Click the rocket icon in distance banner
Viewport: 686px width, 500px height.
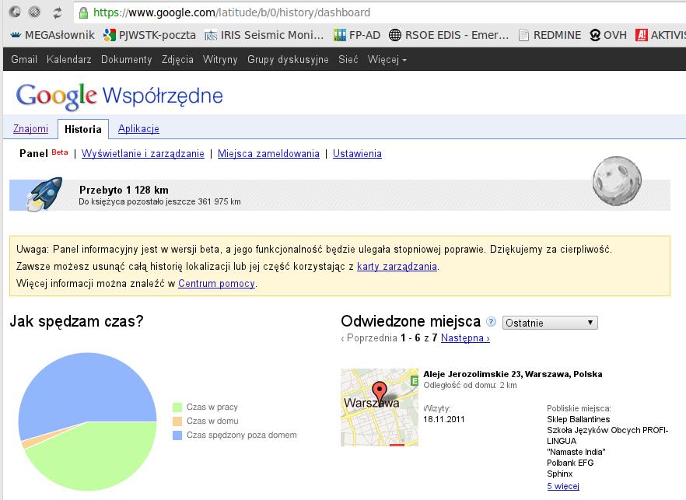point(44,194)
